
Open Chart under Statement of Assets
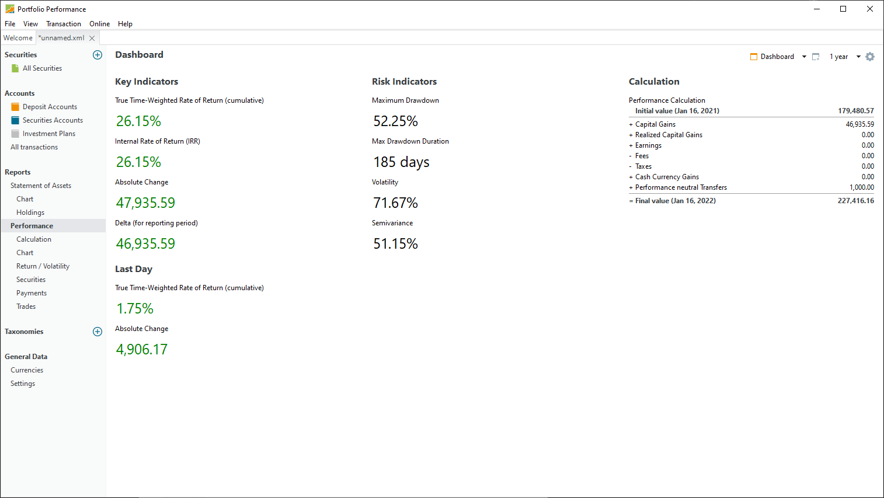click(25, 199)
